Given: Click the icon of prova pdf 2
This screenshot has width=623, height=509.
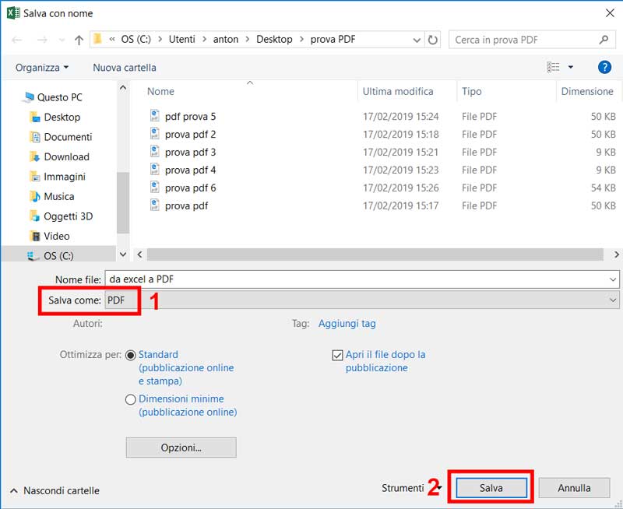Looking at the screenshot, I should 154,133.
